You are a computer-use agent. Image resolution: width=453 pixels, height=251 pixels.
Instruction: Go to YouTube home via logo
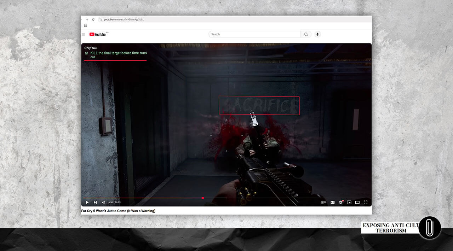(x=98, y=34)
